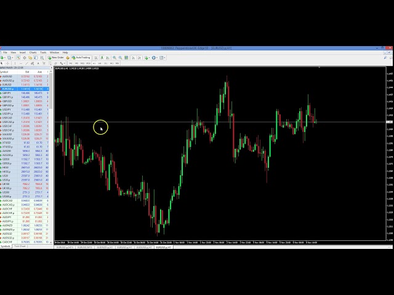
Task: Expand the indicators list dropdown
Action: 148,58
